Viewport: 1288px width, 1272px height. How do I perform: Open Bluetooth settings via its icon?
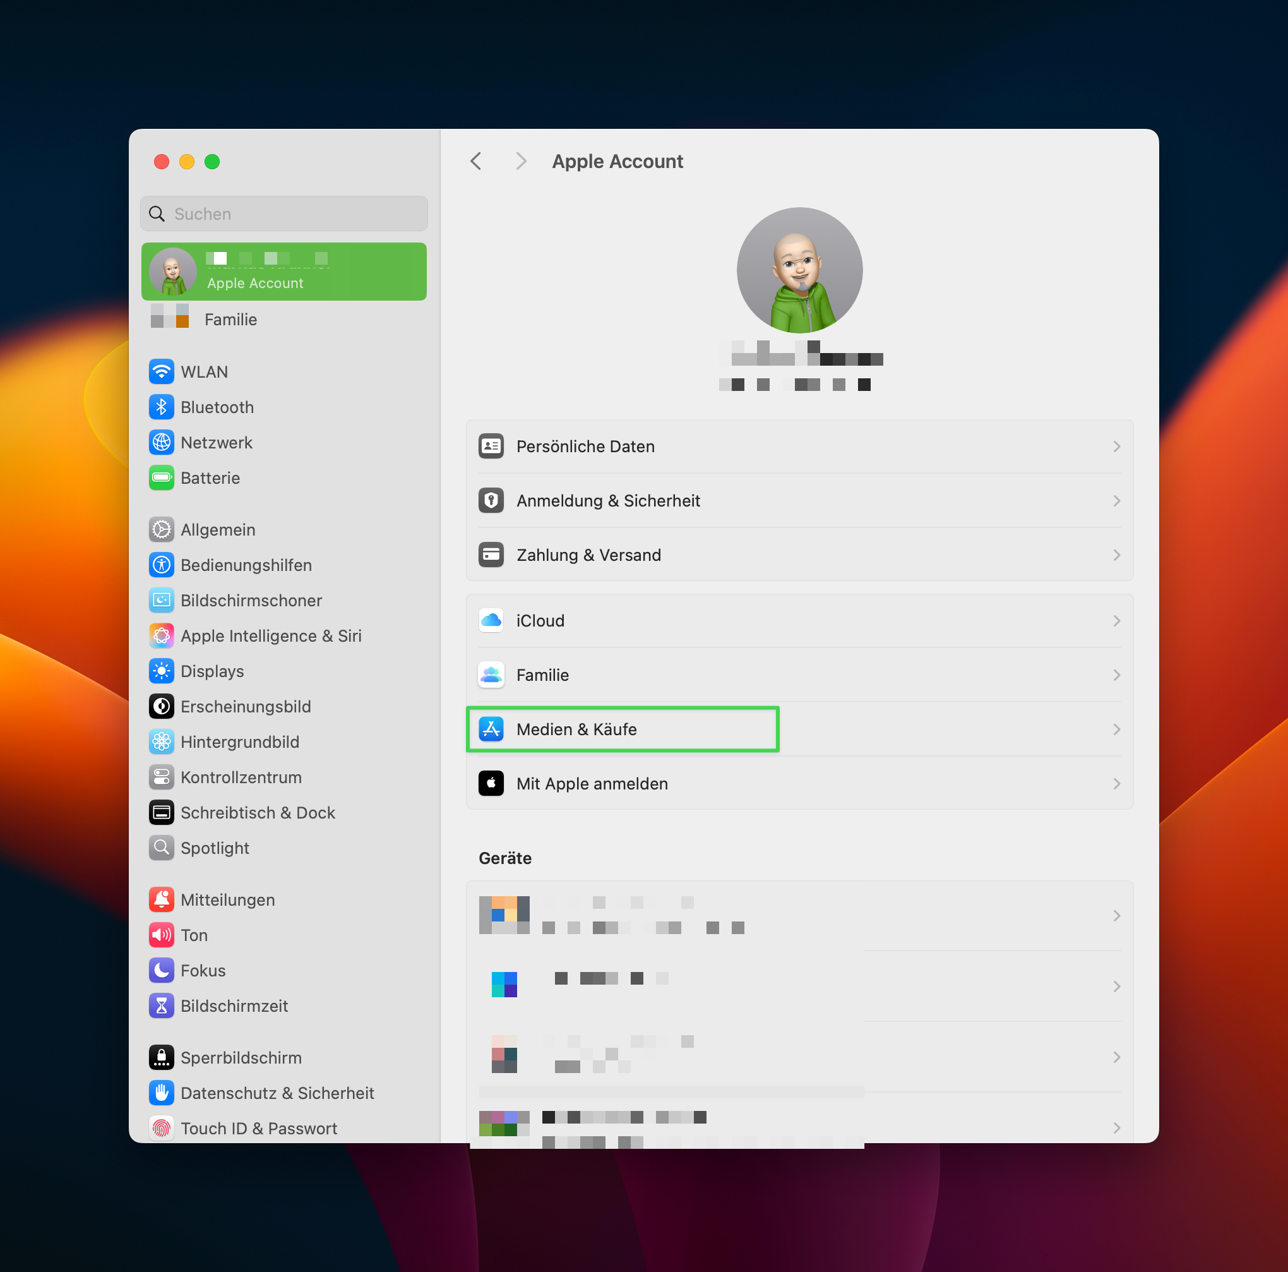point(162,407)
